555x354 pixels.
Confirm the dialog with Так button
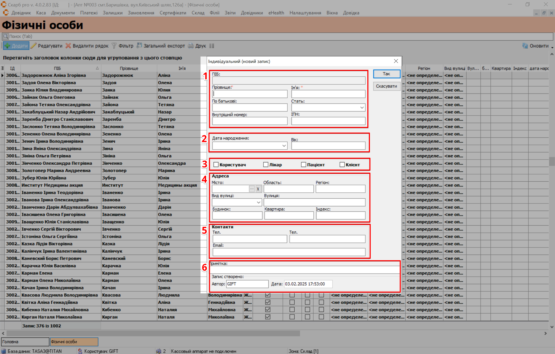click(x=386, y=74)
